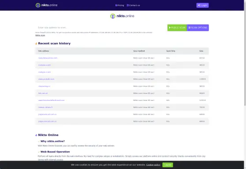Select the 1309 B size value
Screen dimensions: 246x169
coord(202,79)
